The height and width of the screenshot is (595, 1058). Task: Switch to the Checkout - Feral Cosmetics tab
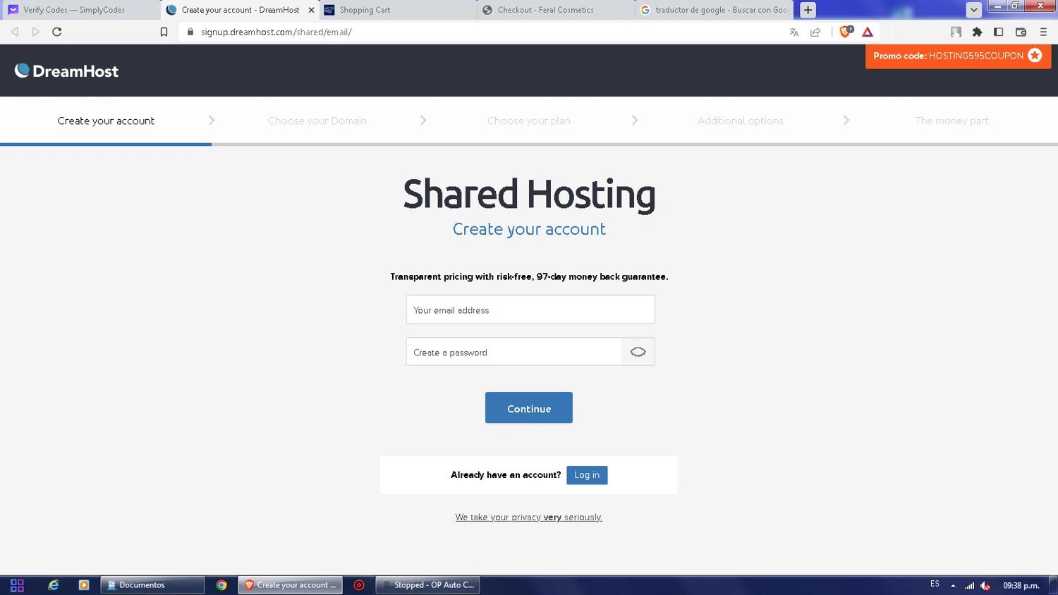click(556, 10)
